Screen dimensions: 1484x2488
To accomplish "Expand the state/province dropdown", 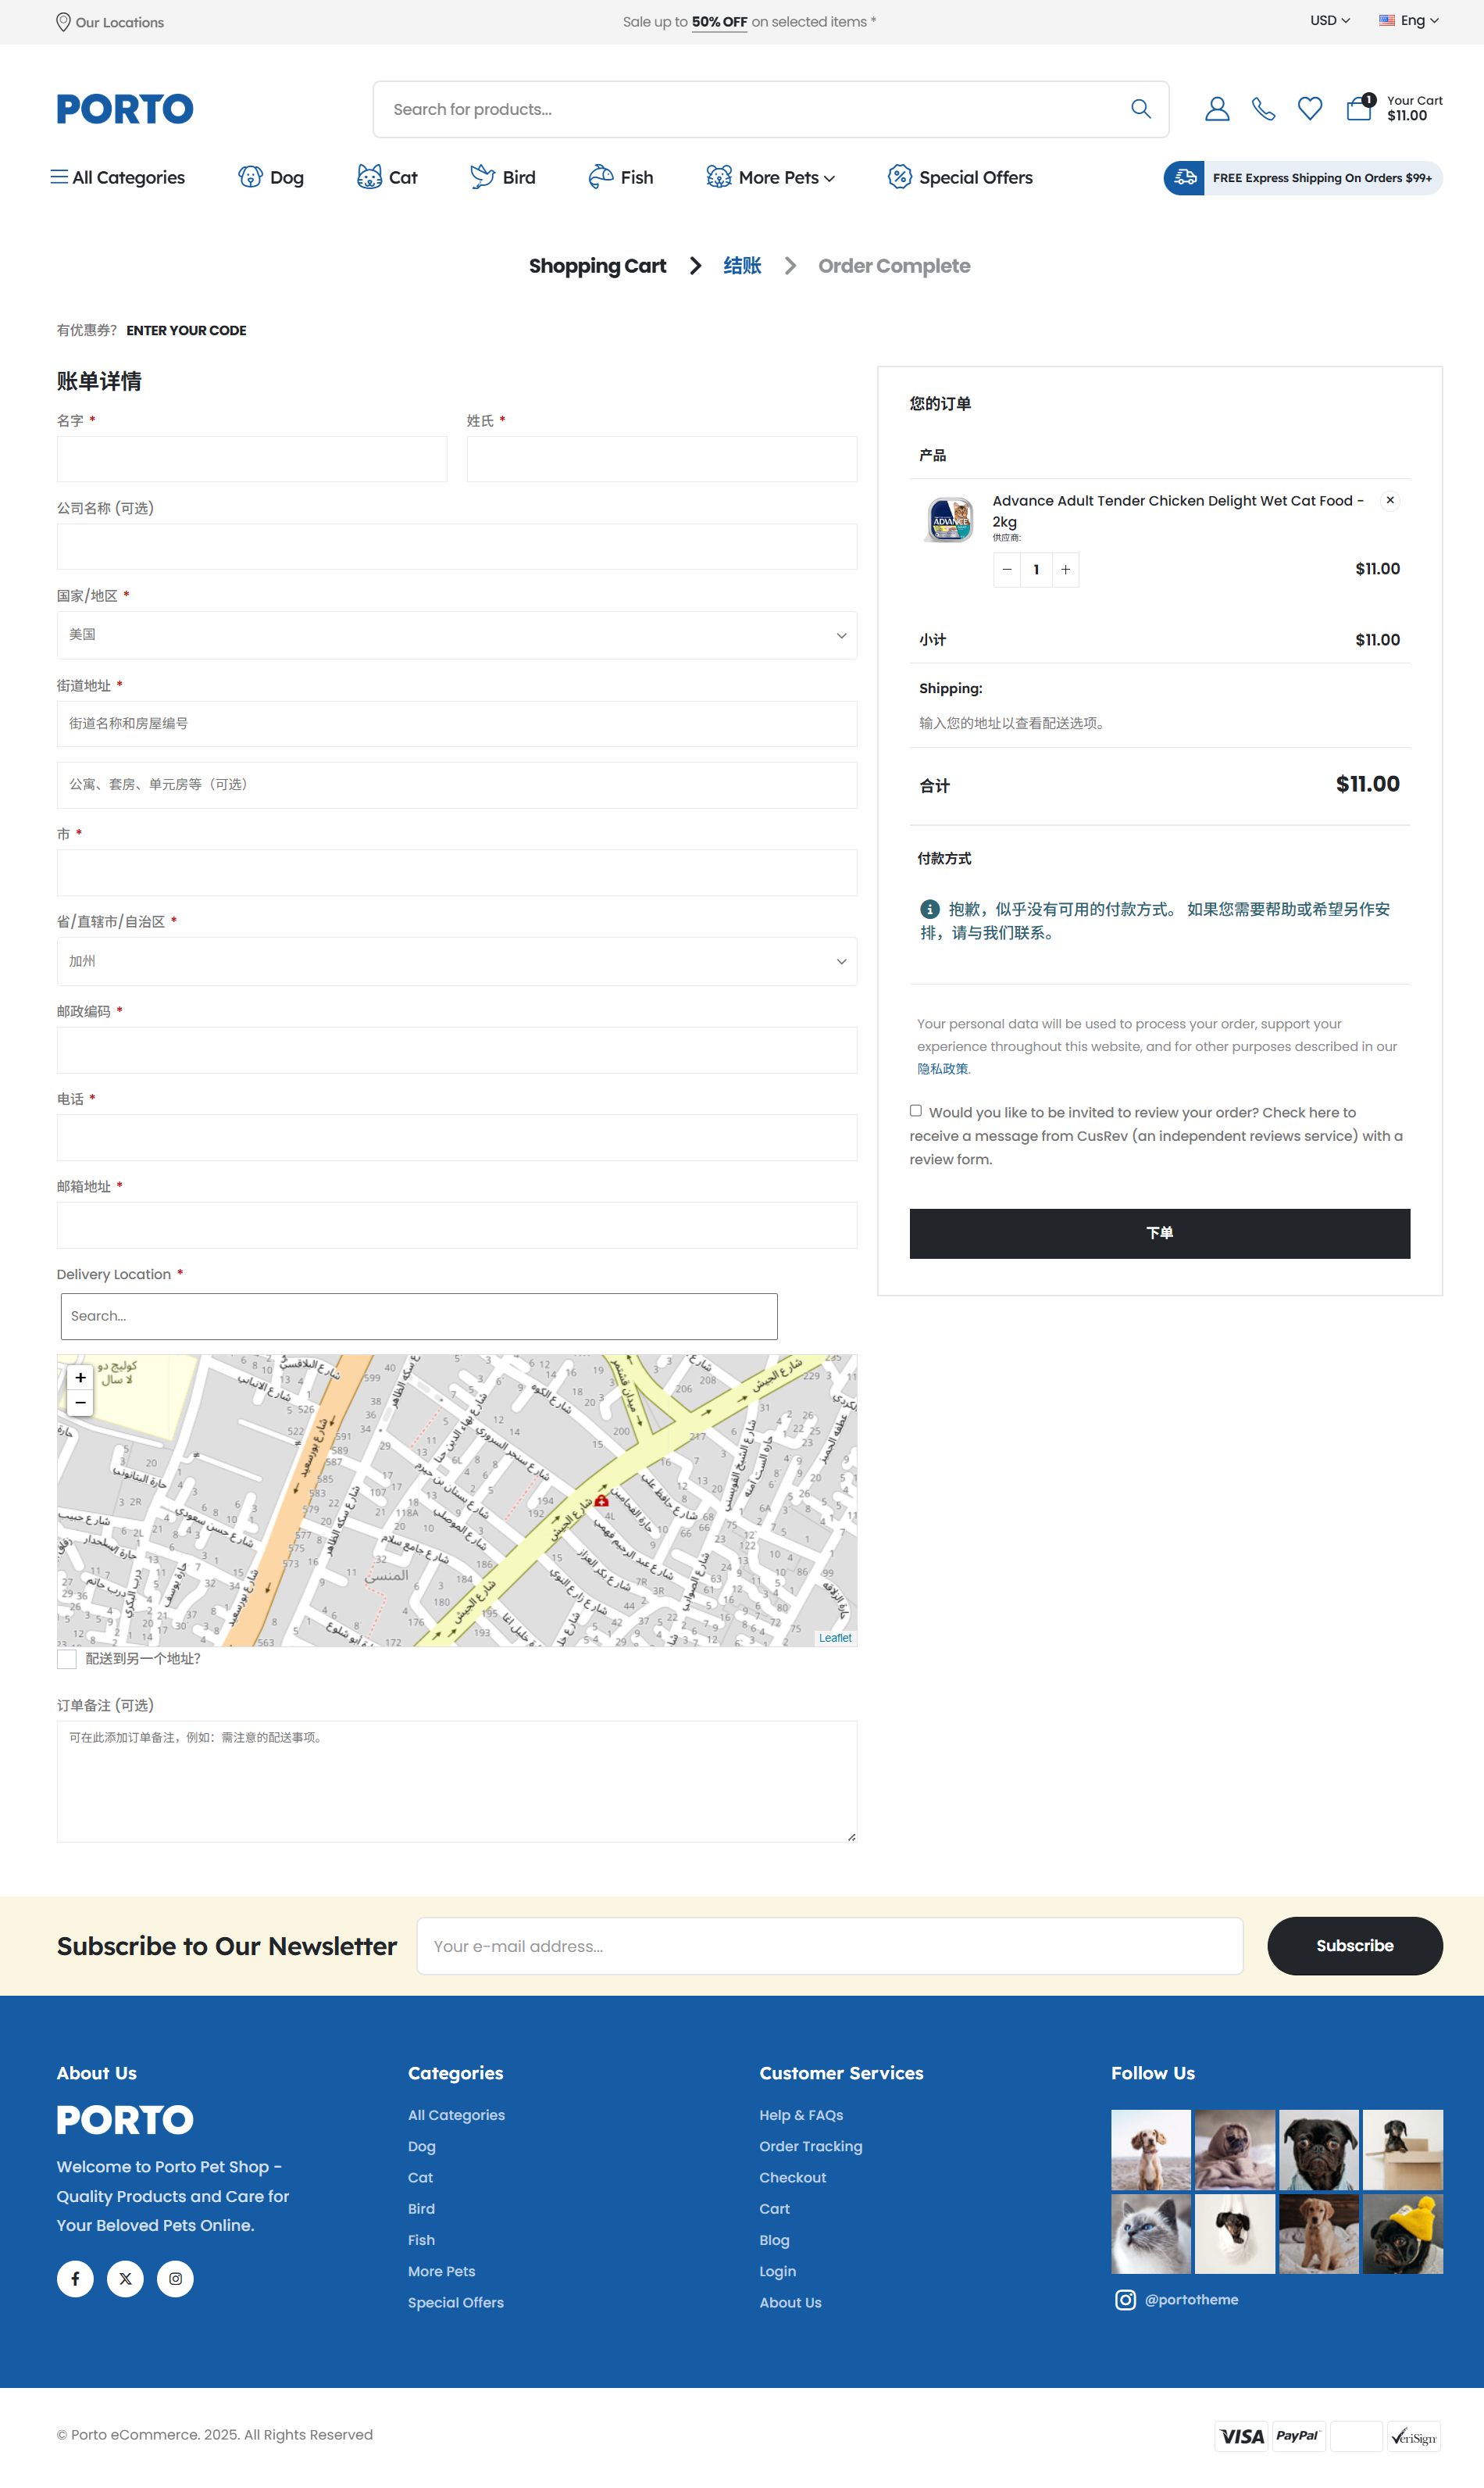I will click(x=456, y=961).
